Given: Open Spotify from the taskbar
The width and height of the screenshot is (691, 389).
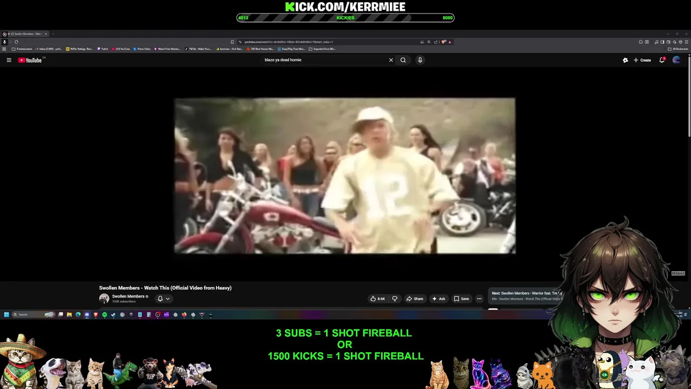Looking at the screenshot, I should [104, 314].
